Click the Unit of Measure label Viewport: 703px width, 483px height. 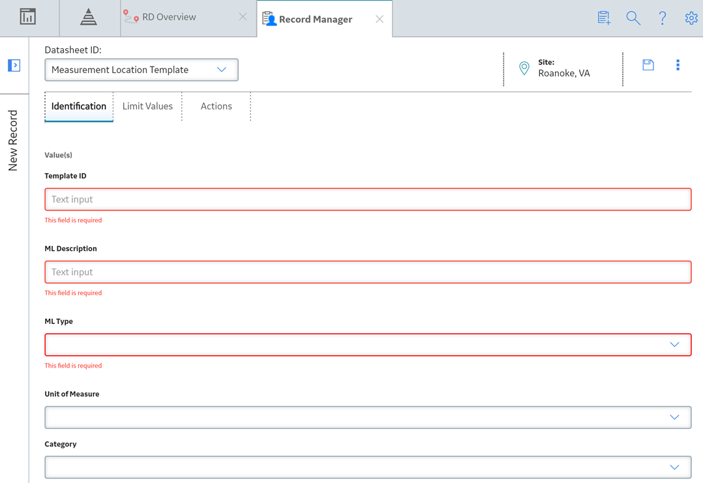click(x=72, y=394)
